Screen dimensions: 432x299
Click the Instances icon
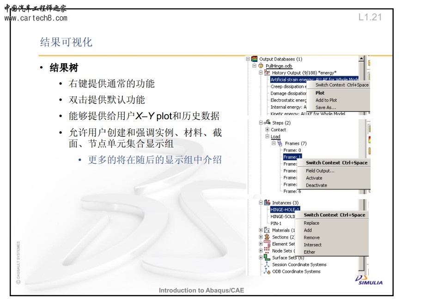click(x=267, y=202)
